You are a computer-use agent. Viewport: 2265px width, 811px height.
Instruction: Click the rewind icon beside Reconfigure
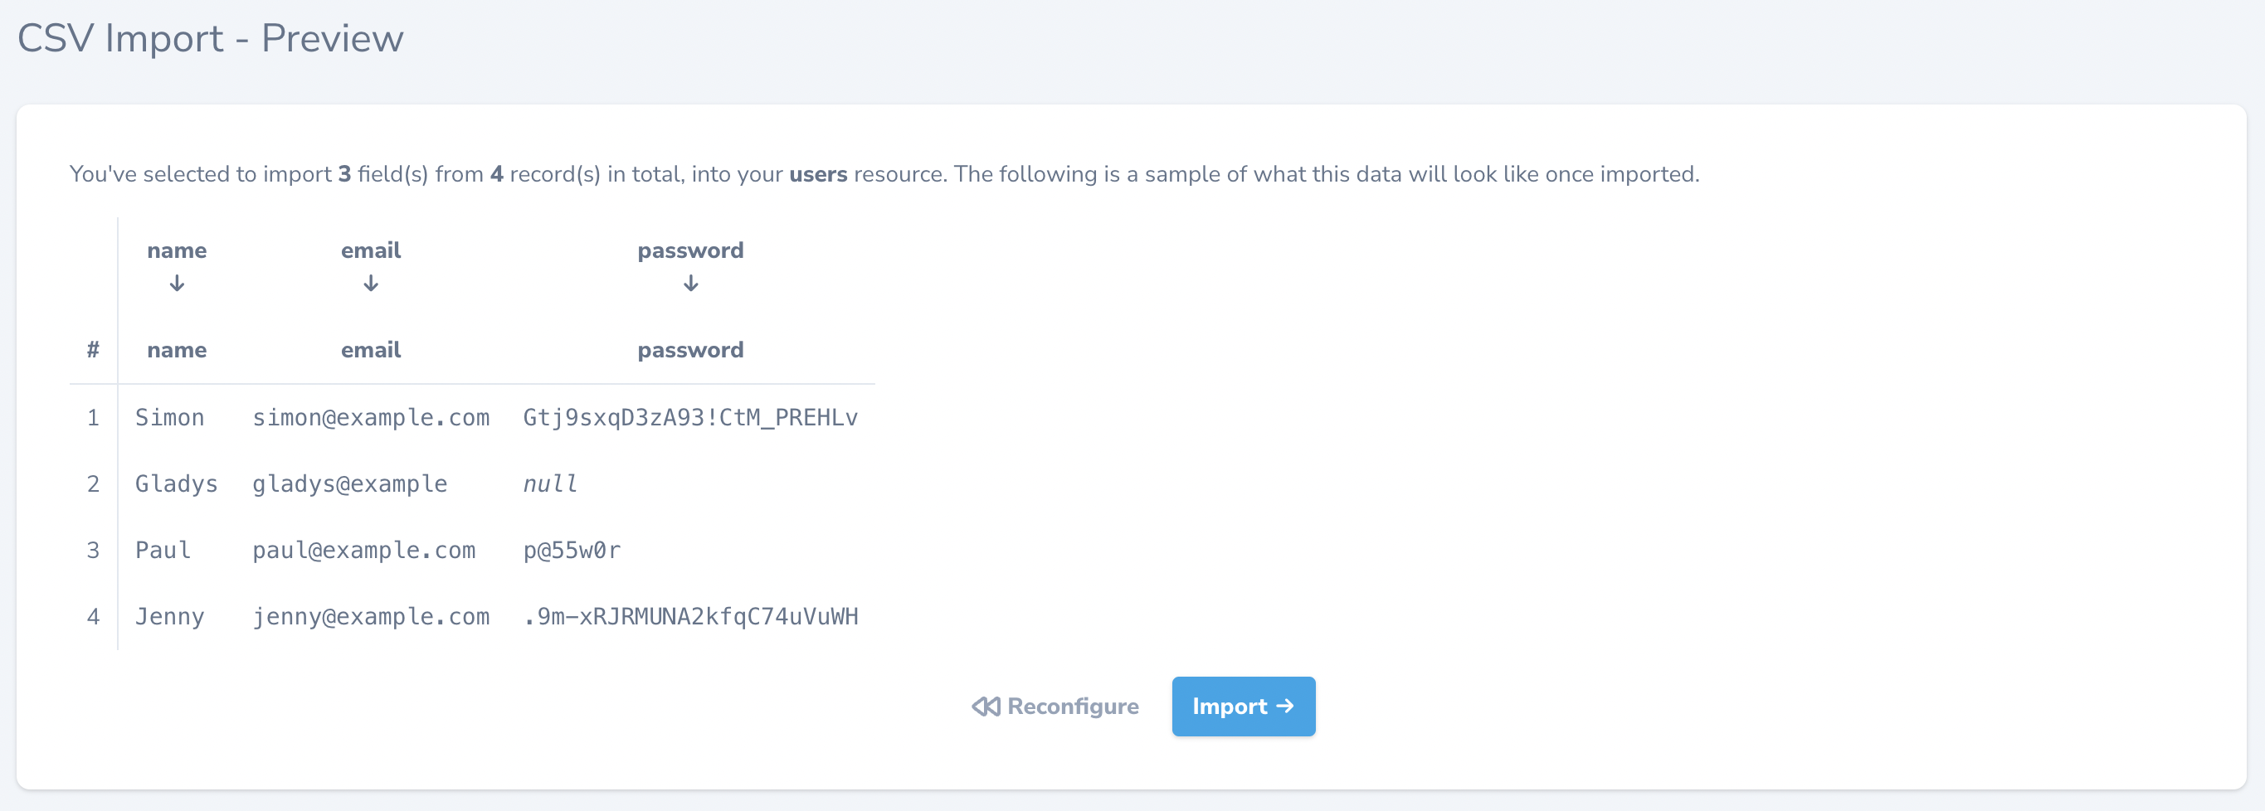click(x=986, y=706)
